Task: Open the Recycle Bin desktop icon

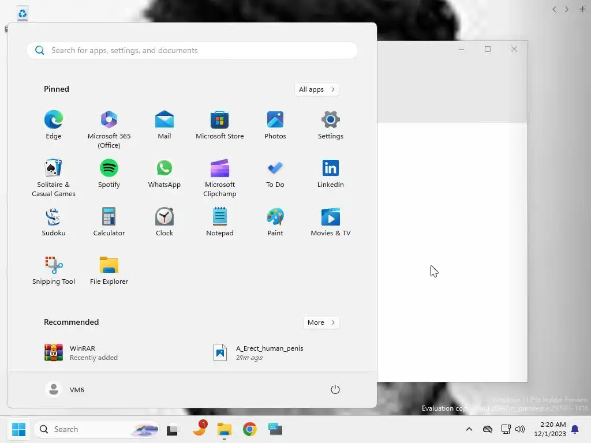Action: click(23, 14)
